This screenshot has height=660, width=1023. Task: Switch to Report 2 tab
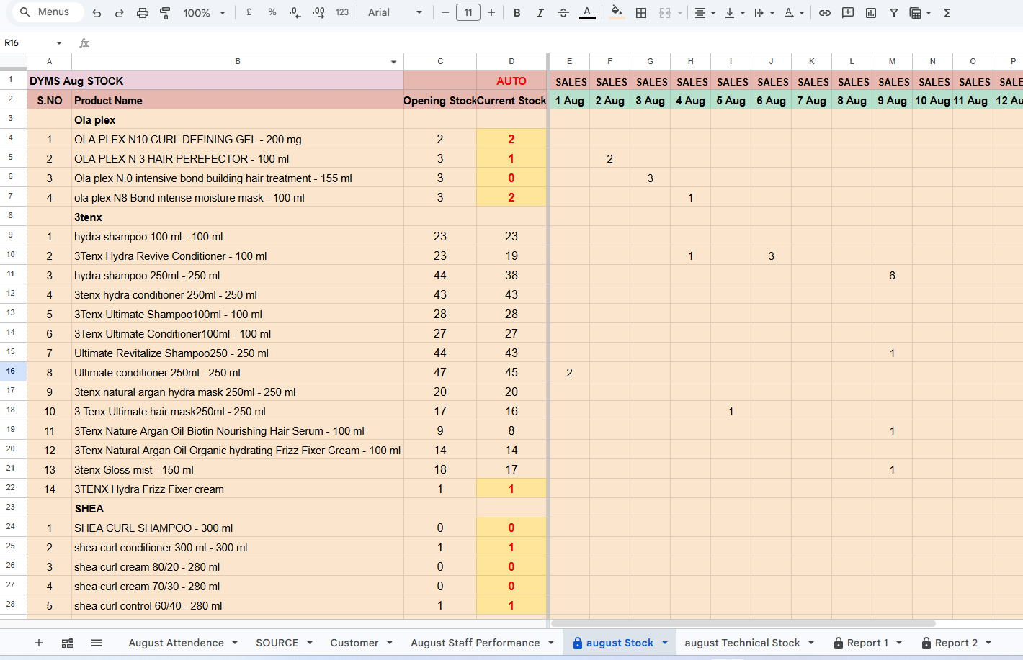956,643
